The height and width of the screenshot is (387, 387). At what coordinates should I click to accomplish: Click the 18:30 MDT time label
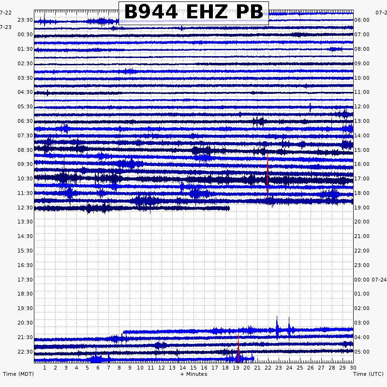point(25,294)
